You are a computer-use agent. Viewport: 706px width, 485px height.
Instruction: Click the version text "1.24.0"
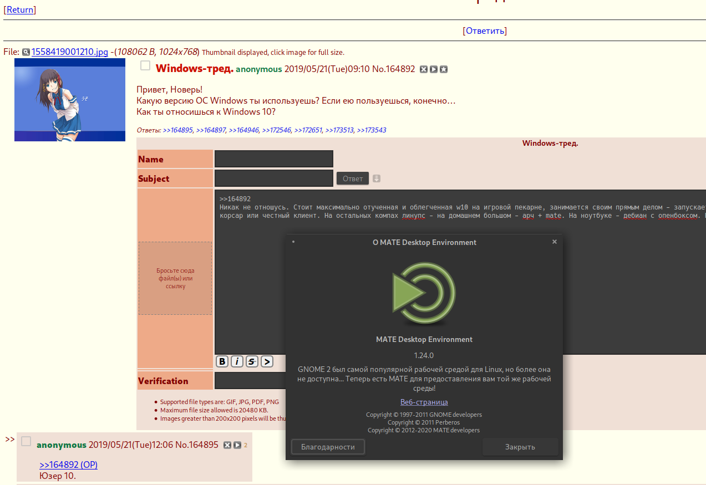point(424,355)
